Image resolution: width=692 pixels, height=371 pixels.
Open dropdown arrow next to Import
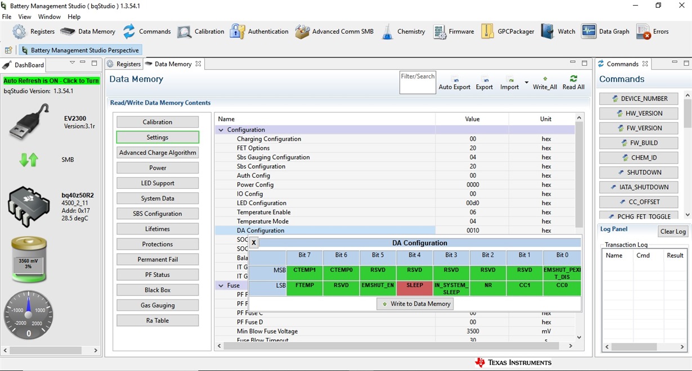tap(527, 83)
